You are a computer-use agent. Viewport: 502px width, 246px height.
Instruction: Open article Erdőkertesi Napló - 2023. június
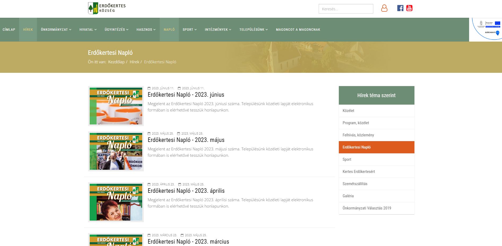coord(186,95)
